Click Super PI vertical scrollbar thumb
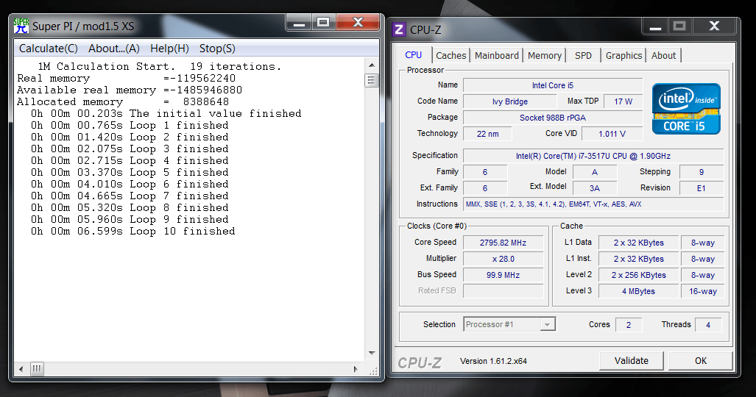The width and height of the screenshot is (756, 397). 371,80
